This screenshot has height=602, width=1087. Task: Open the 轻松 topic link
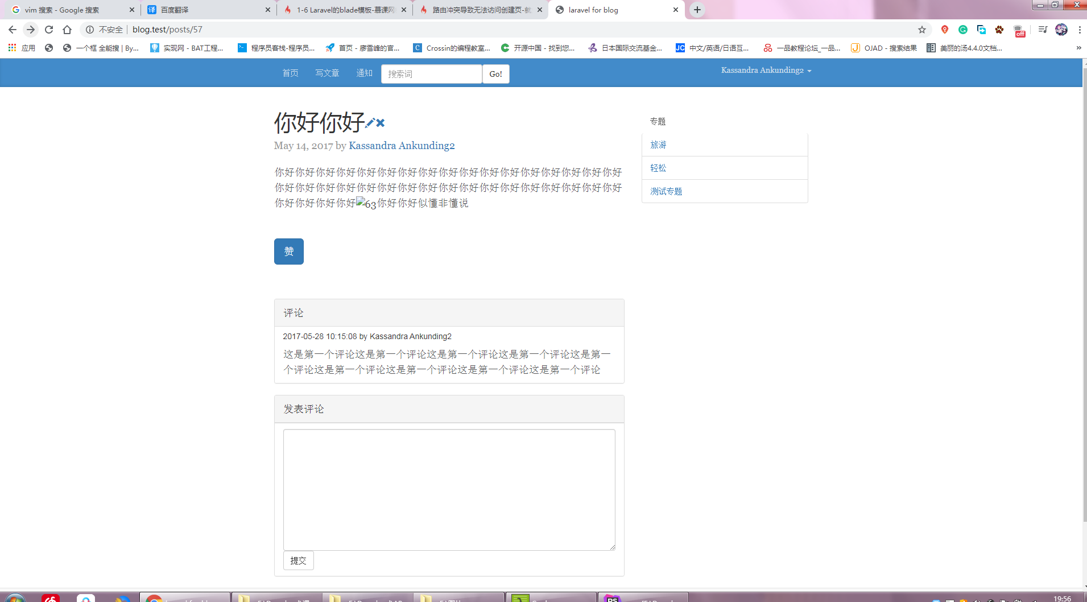[658, 168]
